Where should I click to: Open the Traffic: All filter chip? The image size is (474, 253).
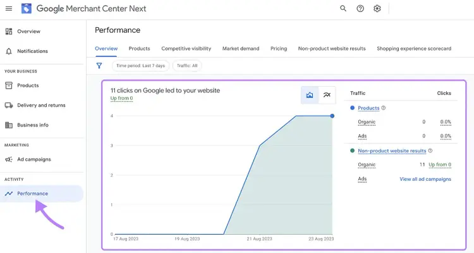click(187, 66)
